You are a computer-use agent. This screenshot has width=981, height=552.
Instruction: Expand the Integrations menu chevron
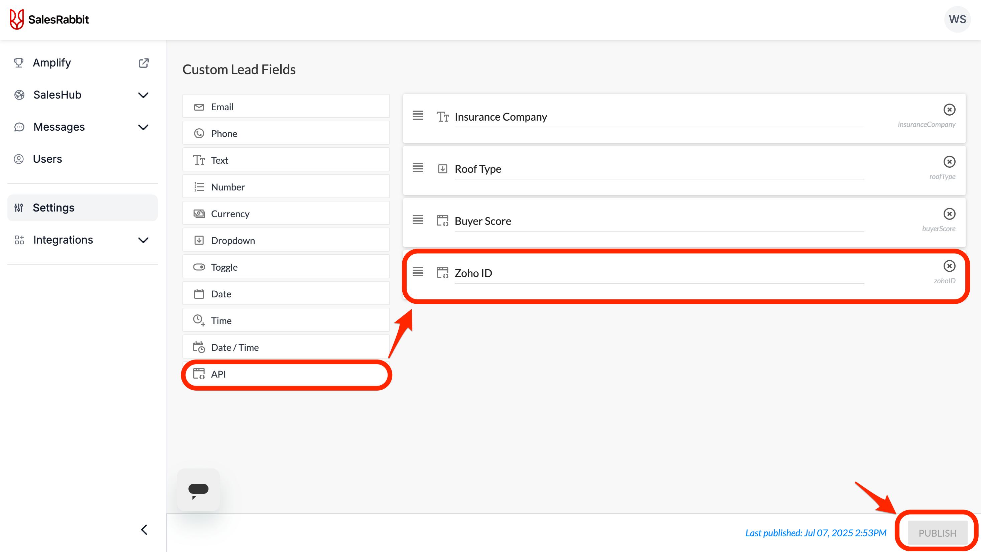coord(143,240)
